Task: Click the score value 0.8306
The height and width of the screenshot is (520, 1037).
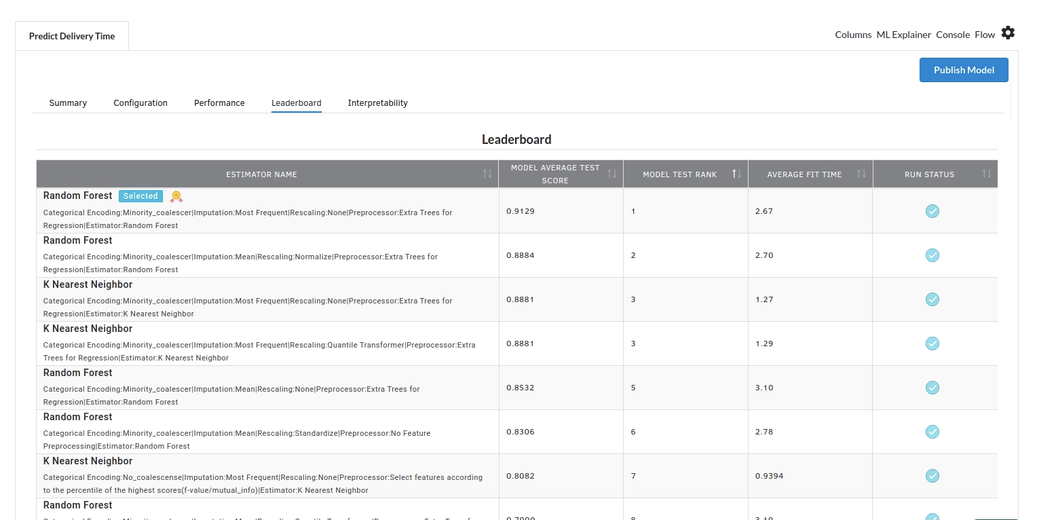Action: (521, 432)
